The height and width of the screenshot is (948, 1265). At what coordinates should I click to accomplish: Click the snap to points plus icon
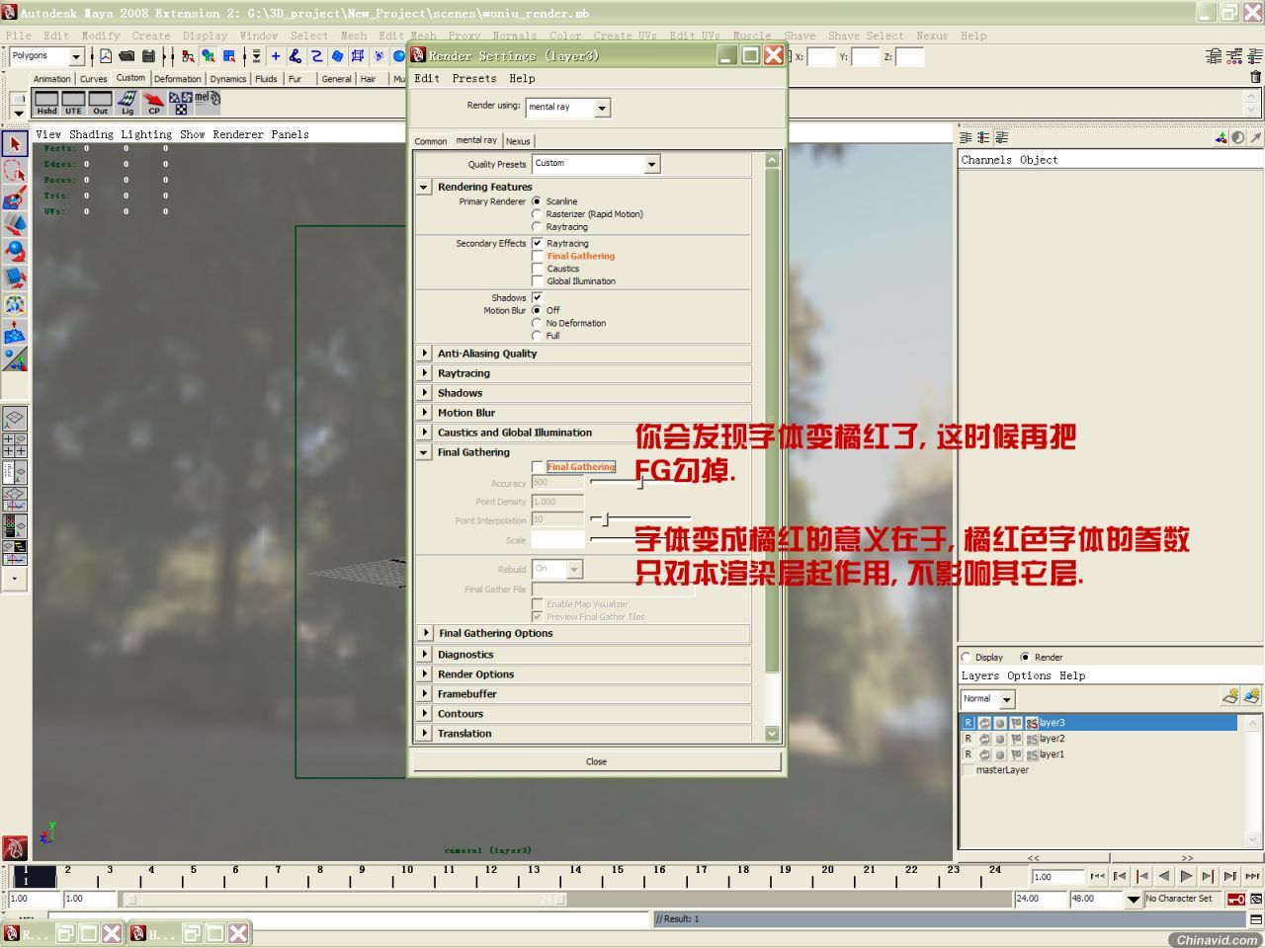click(276, 56)
